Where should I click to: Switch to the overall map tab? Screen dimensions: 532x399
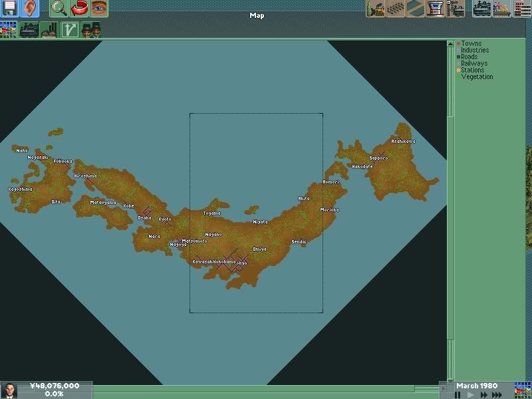tap(9, 30)
